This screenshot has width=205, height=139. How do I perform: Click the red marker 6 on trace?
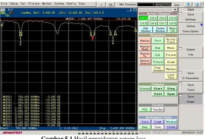pyautogui.click(x=93, y=38)
